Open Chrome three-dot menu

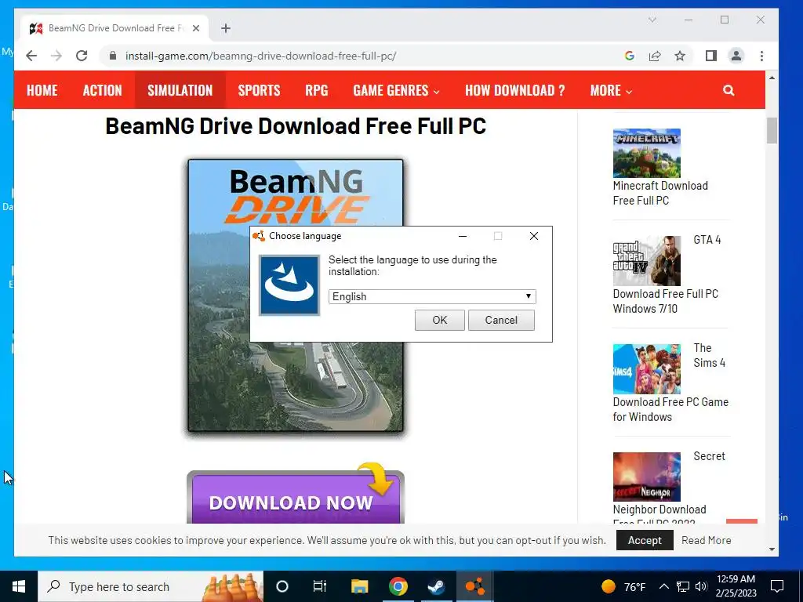tap(761, 56)
